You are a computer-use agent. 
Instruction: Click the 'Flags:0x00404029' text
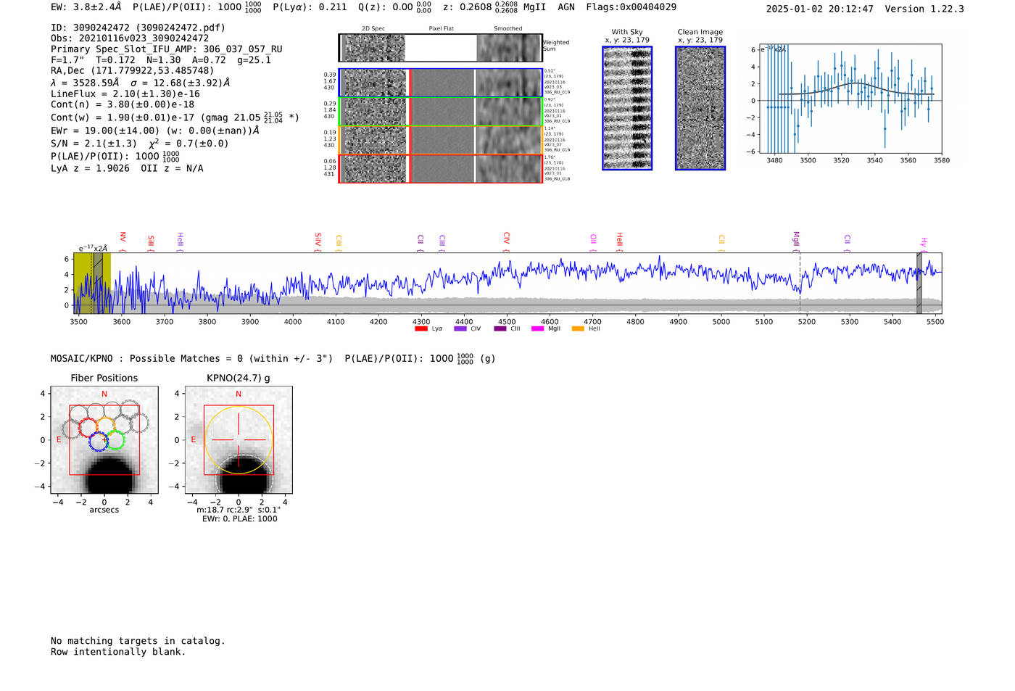point(631,7)
